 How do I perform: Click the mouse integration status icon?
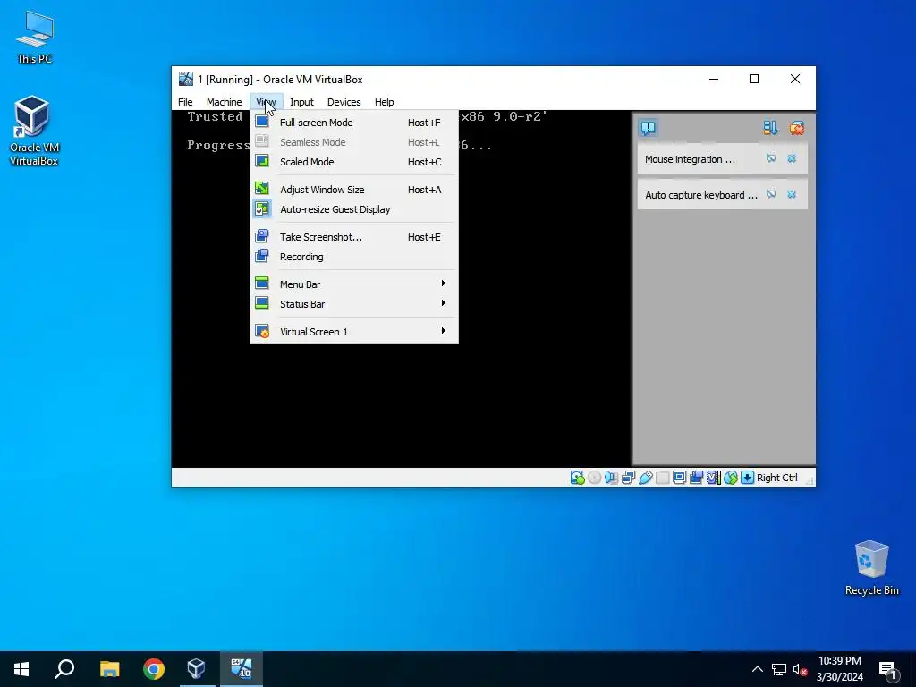click(x=731, y=478)
